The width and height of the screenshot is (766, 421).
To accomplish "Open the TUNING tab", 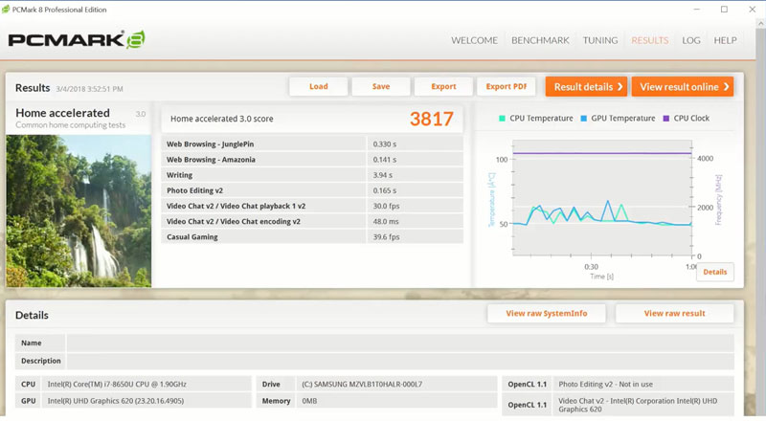I will point(600,40).
